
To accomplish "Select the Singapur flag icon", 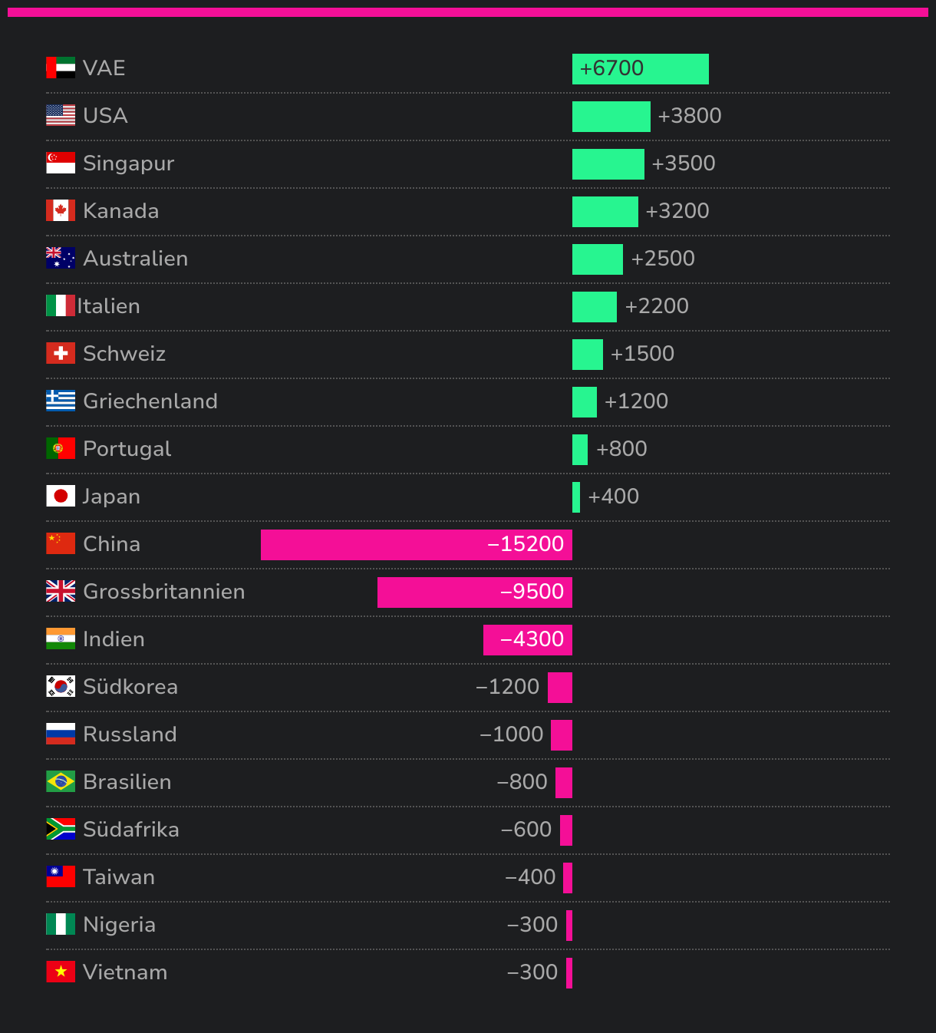I will click(x=61, y=163).
